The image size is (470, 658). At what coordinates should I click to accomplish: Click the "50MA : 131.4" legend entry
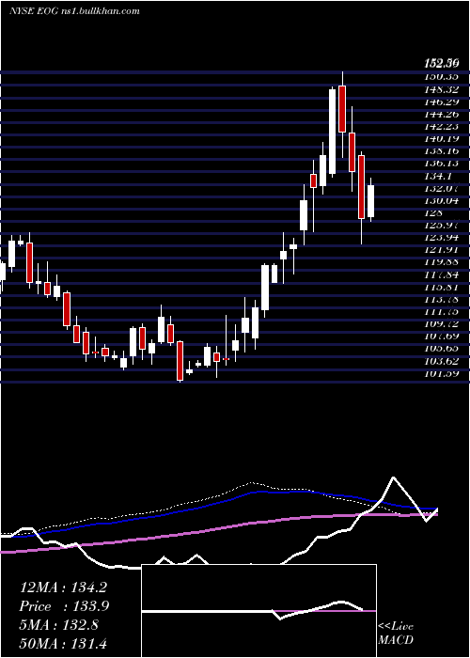[x=65, y=643]
